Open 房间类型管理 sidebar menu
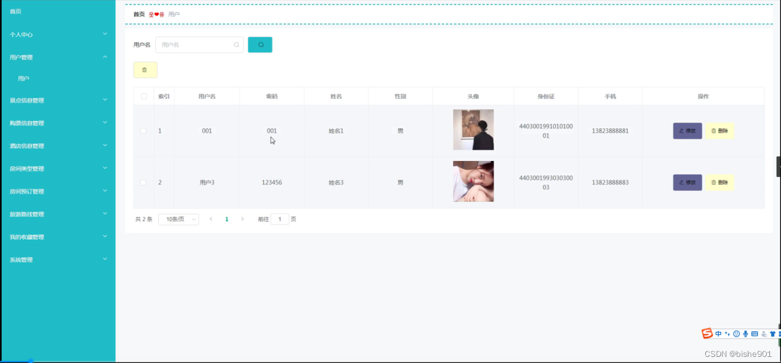The width and height of the screenshot is (781, 363). (58, 168)
